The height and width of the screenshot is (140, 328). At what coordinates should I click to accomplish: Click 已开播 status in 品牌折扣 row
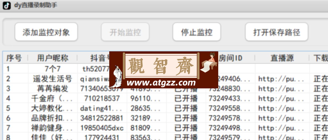pos(186,118)
